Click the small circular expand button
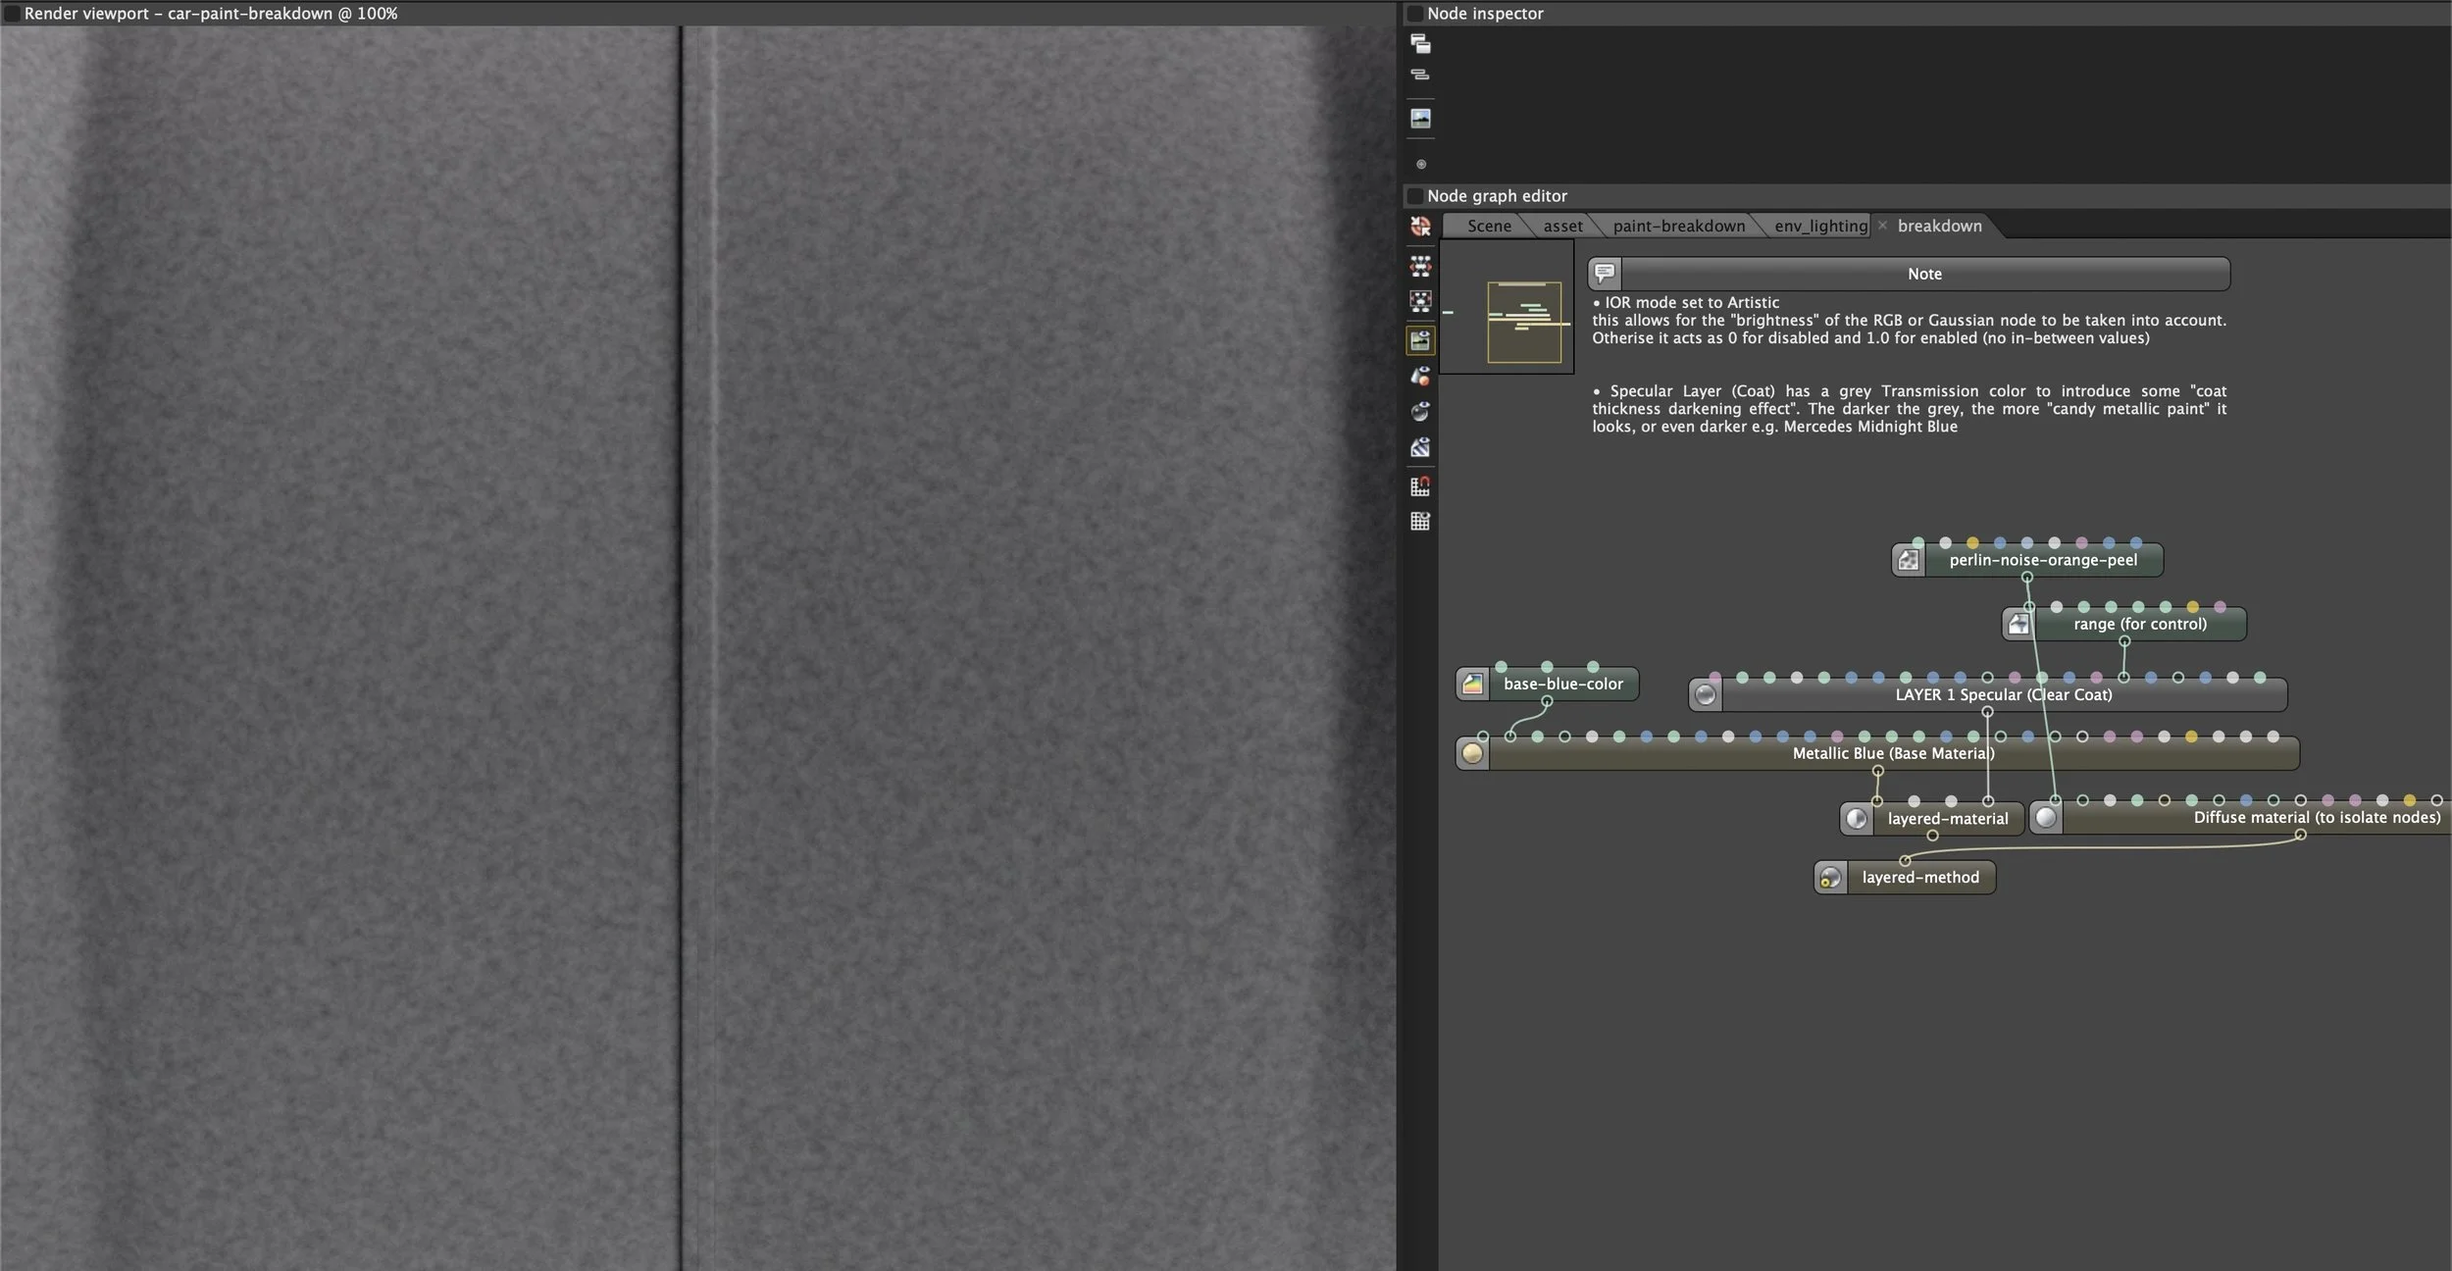The width and height of the screenshot is (2452, 1271). pyautogui.click(x=1421, y=164)
